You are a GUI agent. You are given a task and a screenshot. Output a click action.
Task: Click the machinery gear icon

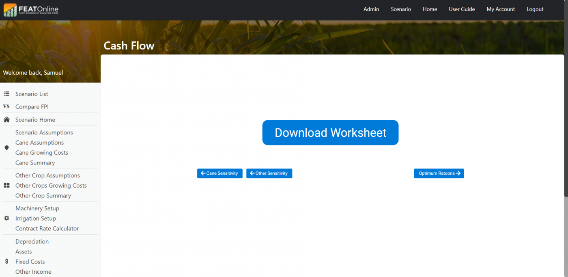6,219
